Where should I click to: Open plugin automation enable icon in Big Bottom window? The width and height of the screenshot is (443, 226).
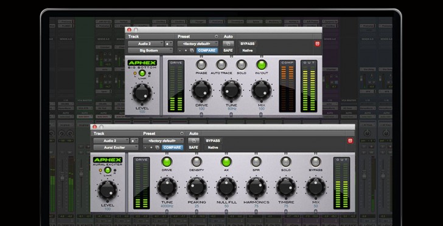[228, 44]
